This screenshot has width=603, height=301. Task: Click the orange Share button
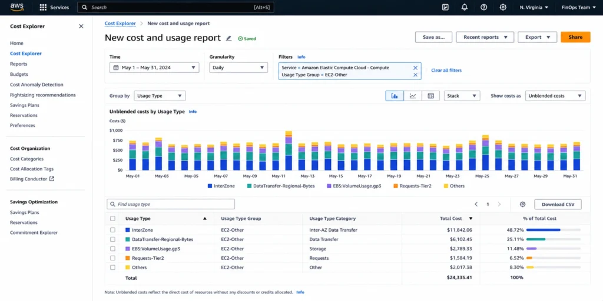point(575,37)
